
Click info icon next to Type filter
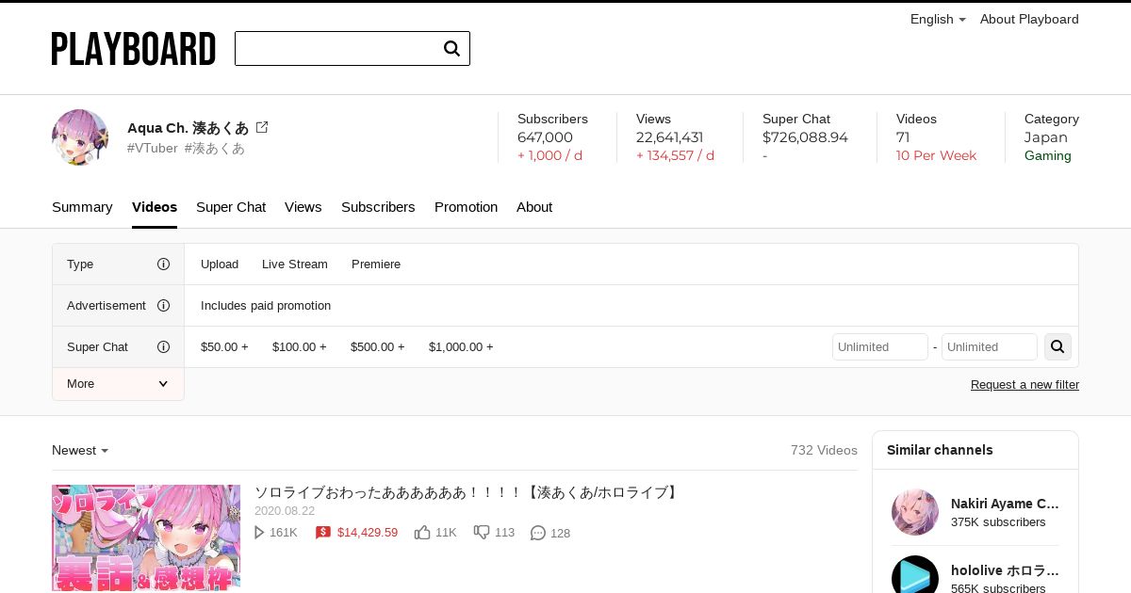[x=163, y=264]
